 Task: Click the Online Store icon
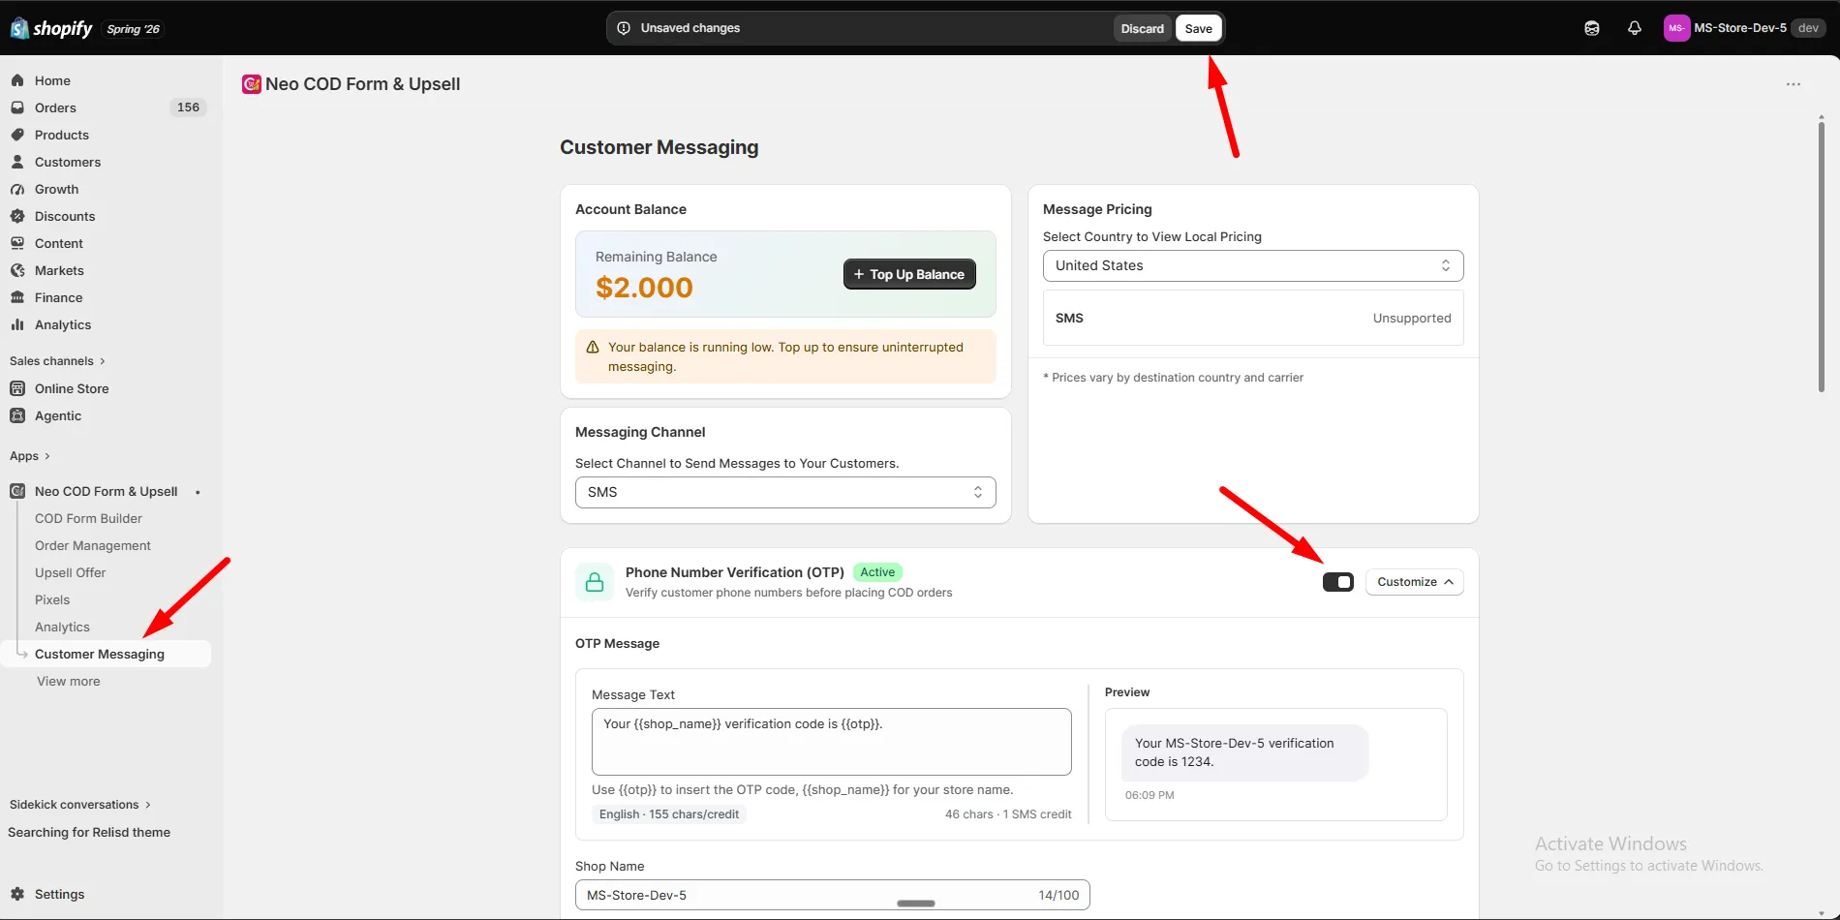click(17, 388)
